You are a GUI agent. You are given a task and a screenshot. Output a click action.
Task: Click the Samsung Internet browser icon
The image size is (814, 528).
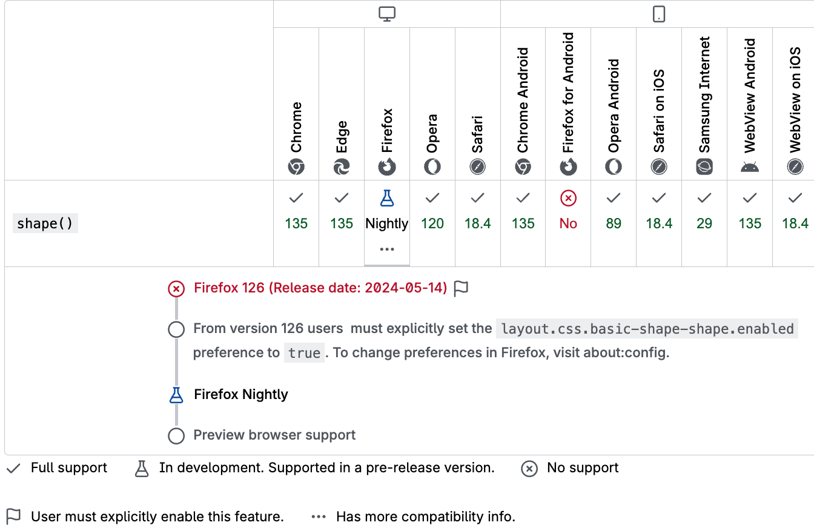704,167
